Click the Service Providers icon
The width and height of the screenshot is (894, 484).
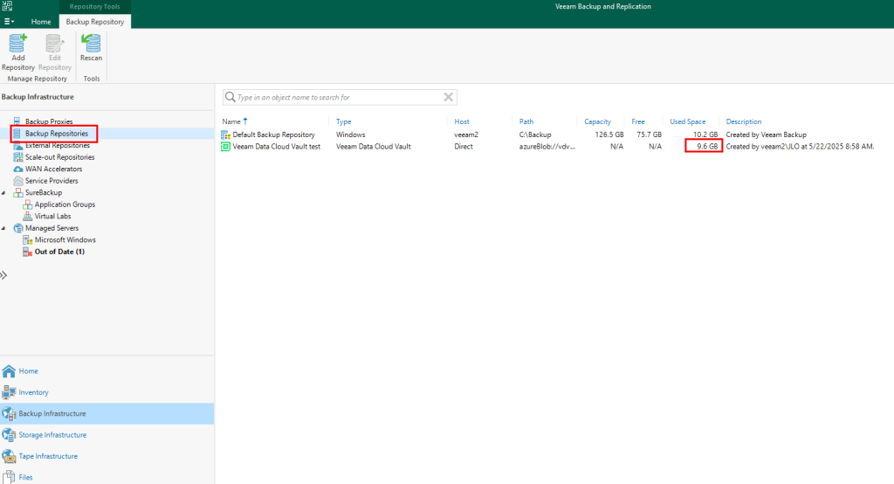[x=18, y=181]
